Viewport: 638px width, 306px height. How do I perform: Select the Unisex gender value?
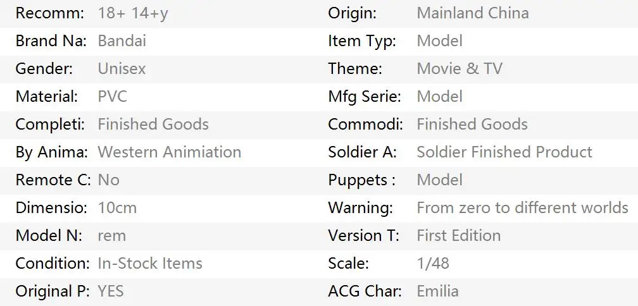pos(122,69)
